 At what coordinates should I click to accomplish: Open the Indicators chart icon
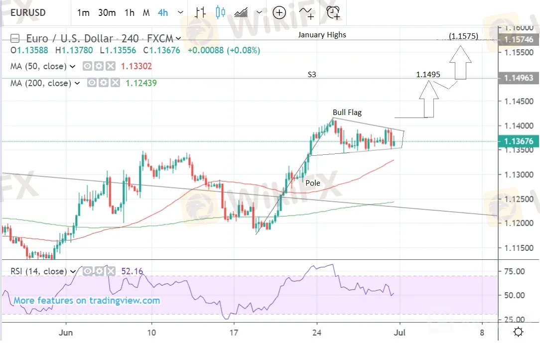243,12
